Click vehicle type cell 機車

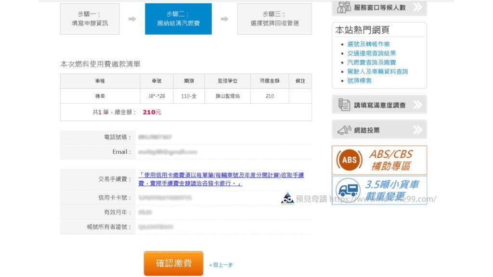point(100,96)
